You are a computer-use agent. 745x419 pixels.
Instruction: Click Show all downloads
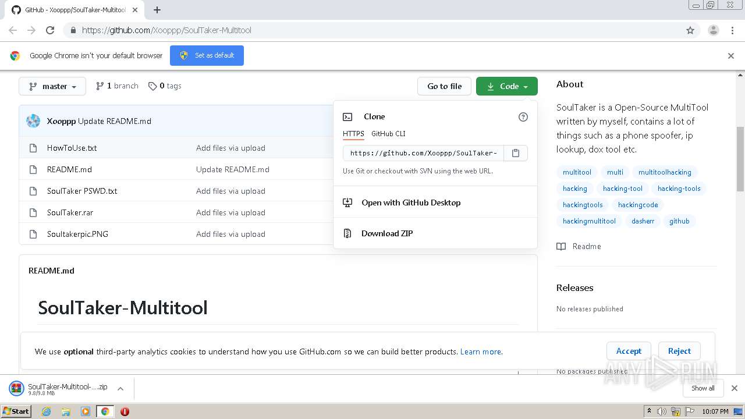click(703, 388)
